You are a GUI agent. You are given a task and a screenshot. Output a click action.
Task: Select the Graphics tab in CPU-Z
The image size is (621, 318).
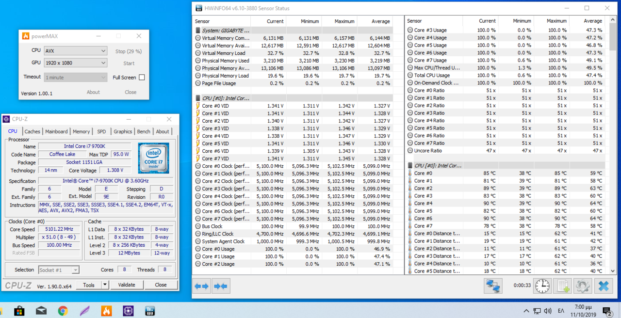pyautogui.click(x=123, y=131)
